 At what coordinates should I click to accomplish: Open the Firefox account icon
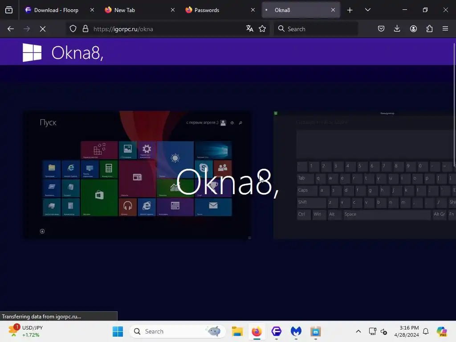(x=413, y=28)
